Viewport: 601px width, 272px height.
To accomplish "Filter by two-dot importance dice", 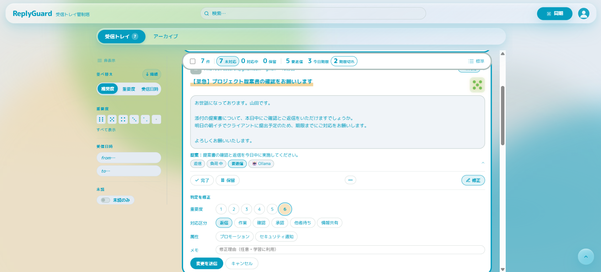I will [145, 119].
